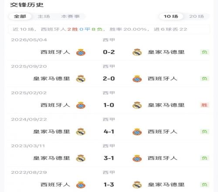Switch to the 主场 tab
This screenshot has width=218, height=192.
click(44, 16)
